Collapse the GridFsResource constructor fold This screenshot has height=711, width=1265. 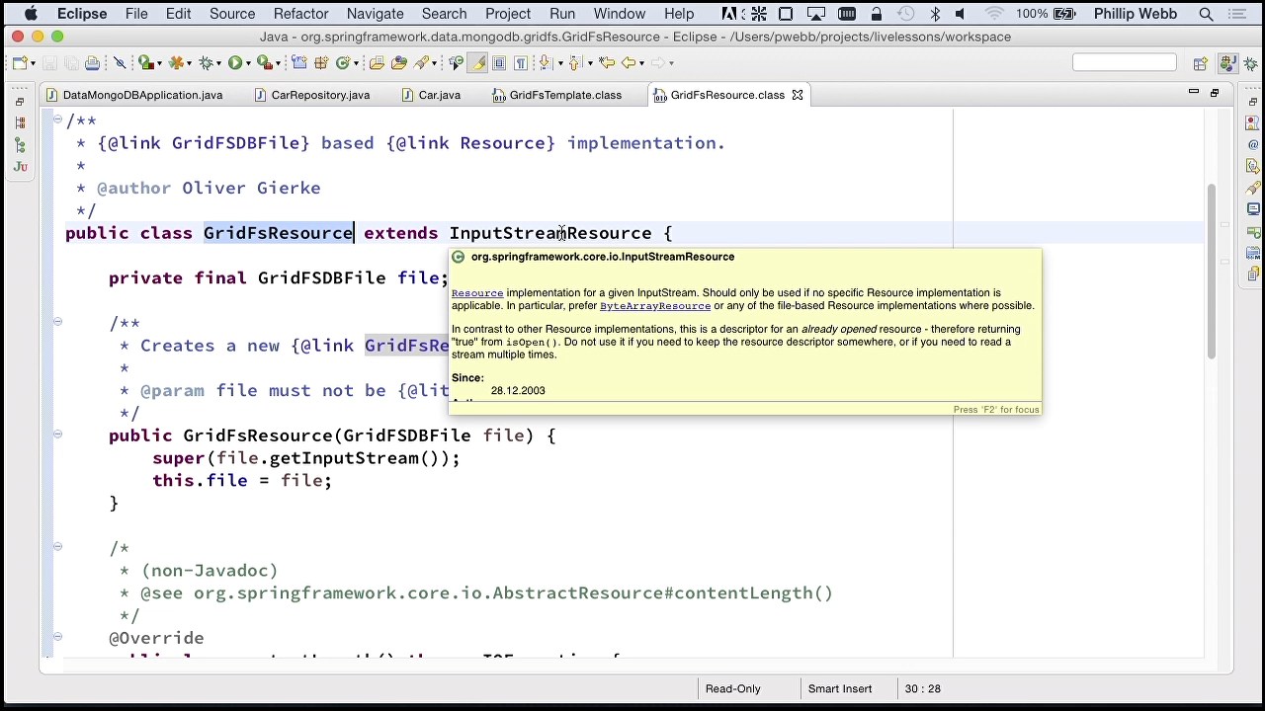click(57, 434)
